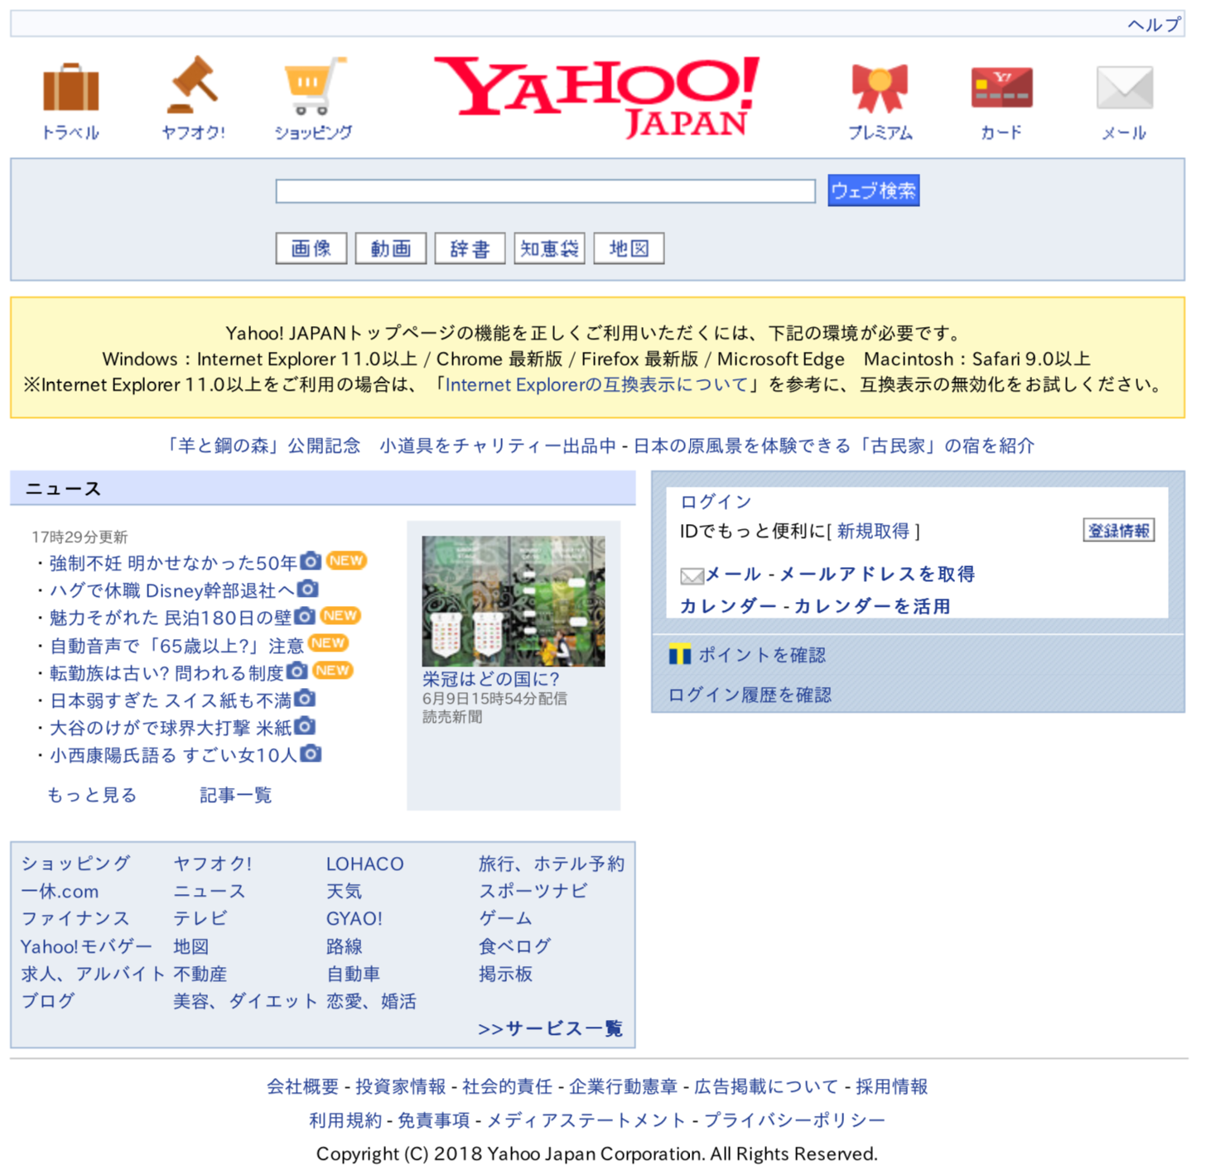Open headline 自動音声で「65歳以上?」注意
Image resolution: width=1206 pixels, height=1174 pixels.
(176, 646)
